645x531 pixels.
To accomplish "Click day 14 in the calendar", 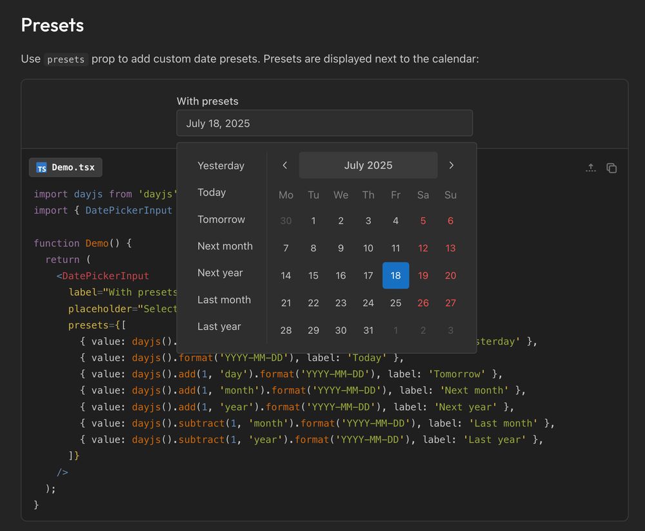I will [x=286, y=275].
